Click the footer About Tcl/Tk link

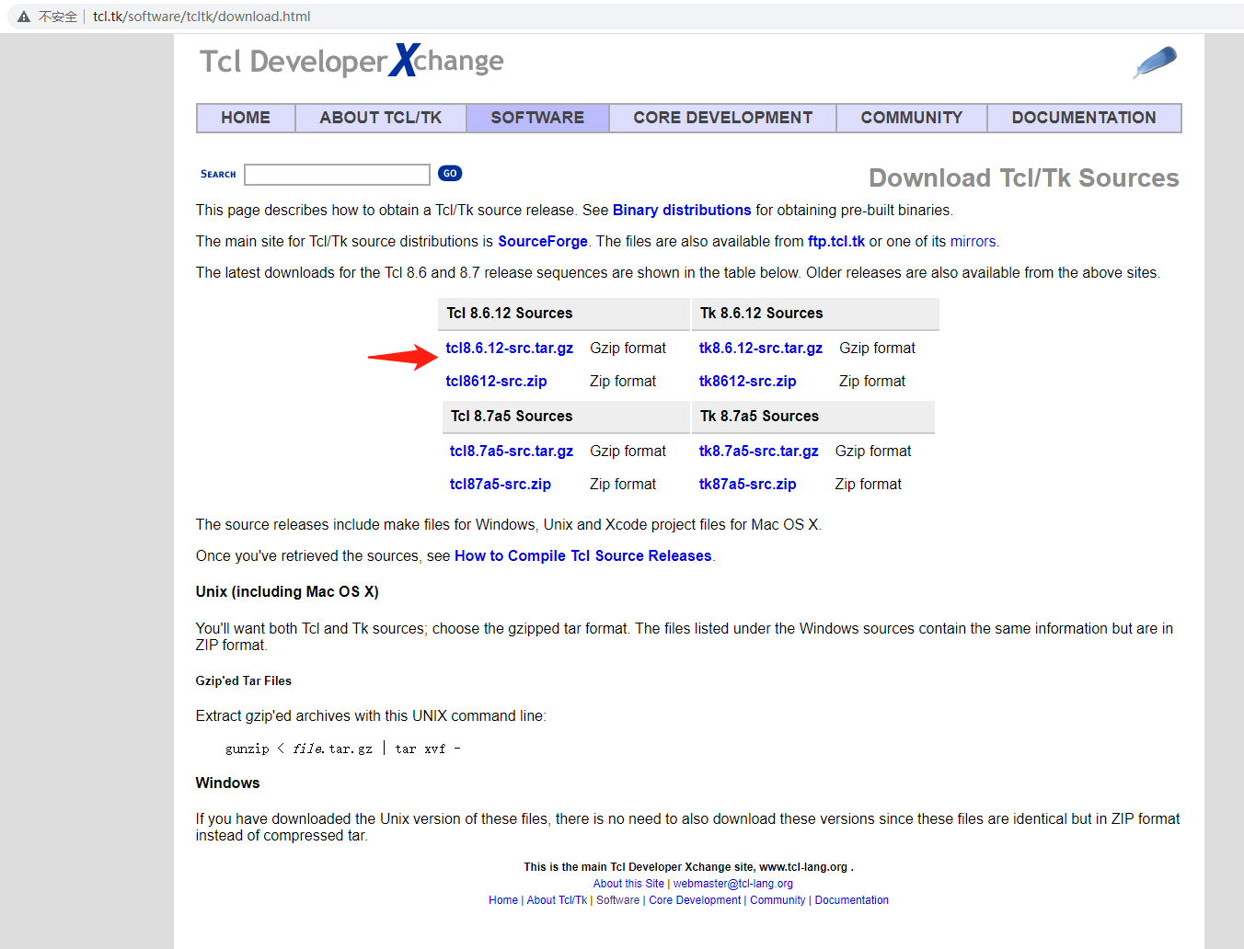[557, 900]
